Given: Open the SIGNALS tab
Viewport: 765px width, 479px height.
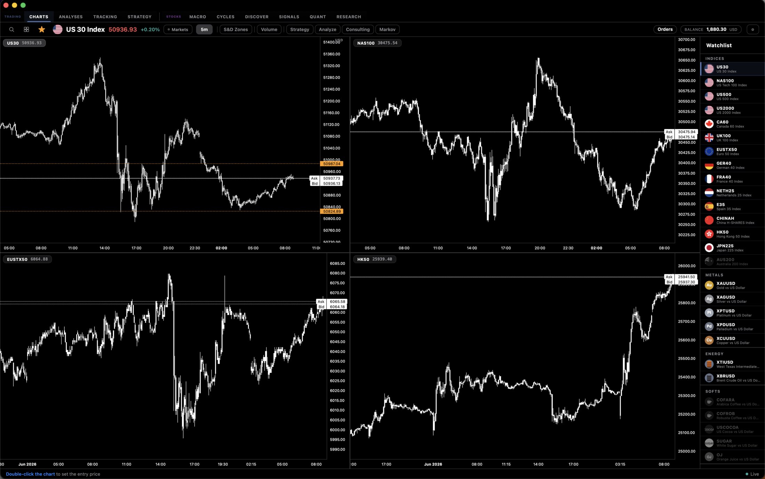Looking at the screenshot, I should [x=289, y=17].
